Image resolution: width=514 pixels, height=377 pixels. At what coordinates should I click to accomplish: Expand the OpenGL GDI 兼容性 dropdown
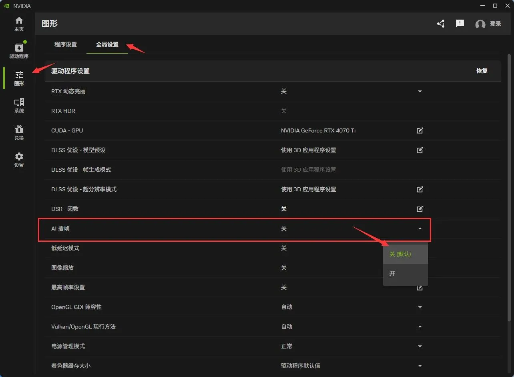[420, 307]
